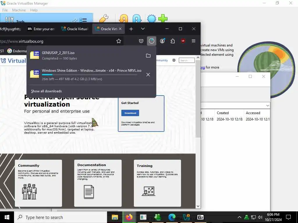Open the Community card
298x223 pixels.
pos(38,183)
